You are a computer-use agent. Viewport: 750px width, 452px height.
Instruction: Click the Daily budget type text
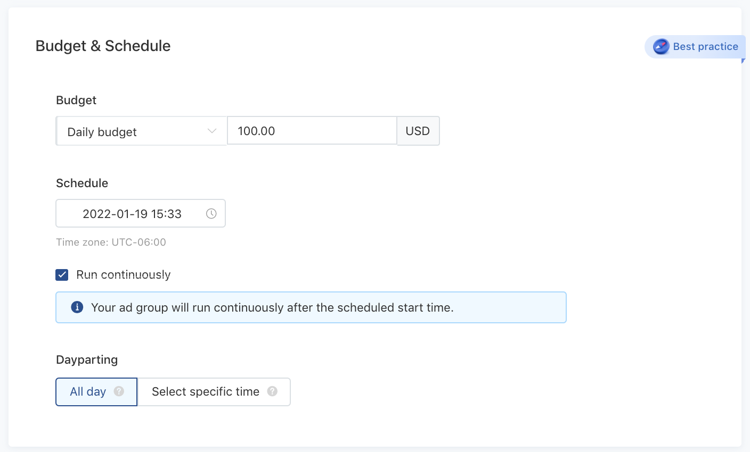click(x=102, y=132)
